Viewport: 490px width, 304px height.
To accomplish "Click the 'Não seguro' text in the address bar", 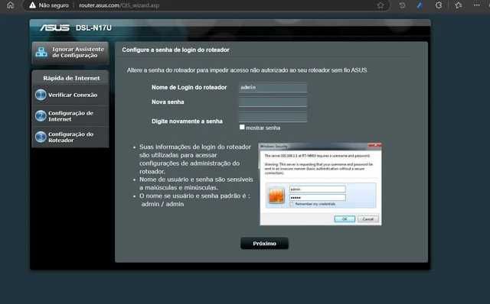I will pyautogui.click(x=54, y=5).
